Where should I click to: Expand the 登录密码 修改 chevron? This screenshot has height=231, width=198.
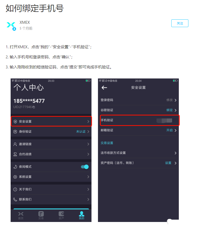coord(175,100)
